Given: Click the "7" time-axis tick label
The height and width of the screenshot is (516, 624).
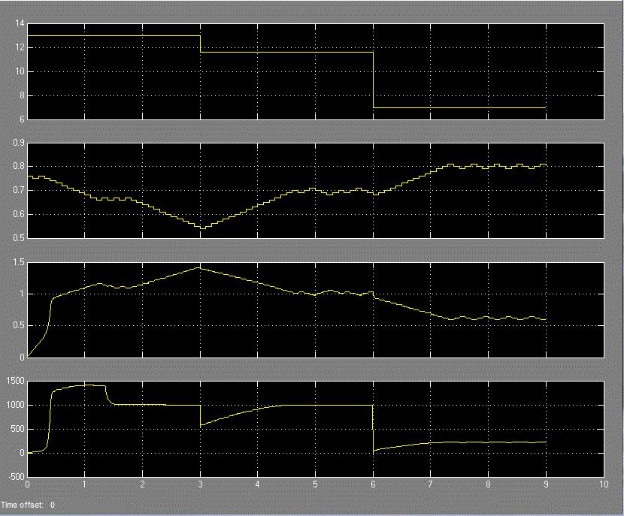Looking at the screenshot, I should pos(430,484).
